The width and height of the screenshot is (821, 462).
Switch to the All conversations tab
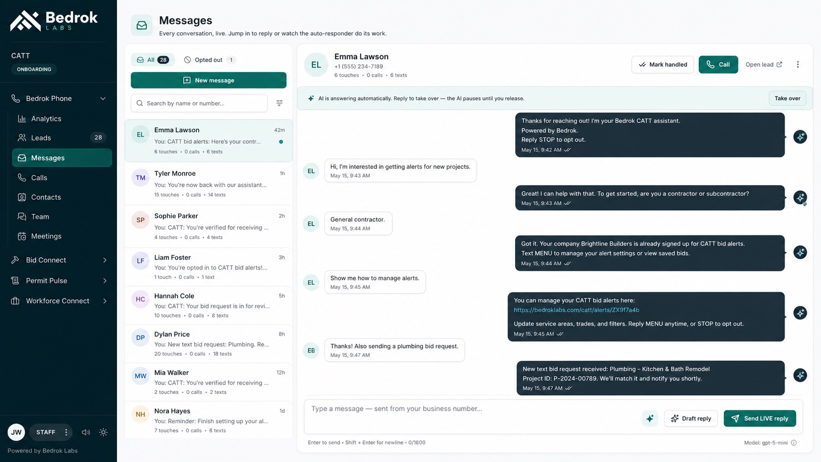(x=153, y=60)
